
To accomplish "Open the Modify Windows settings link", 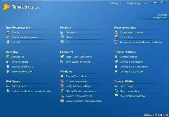I will (x=78, y=86).
